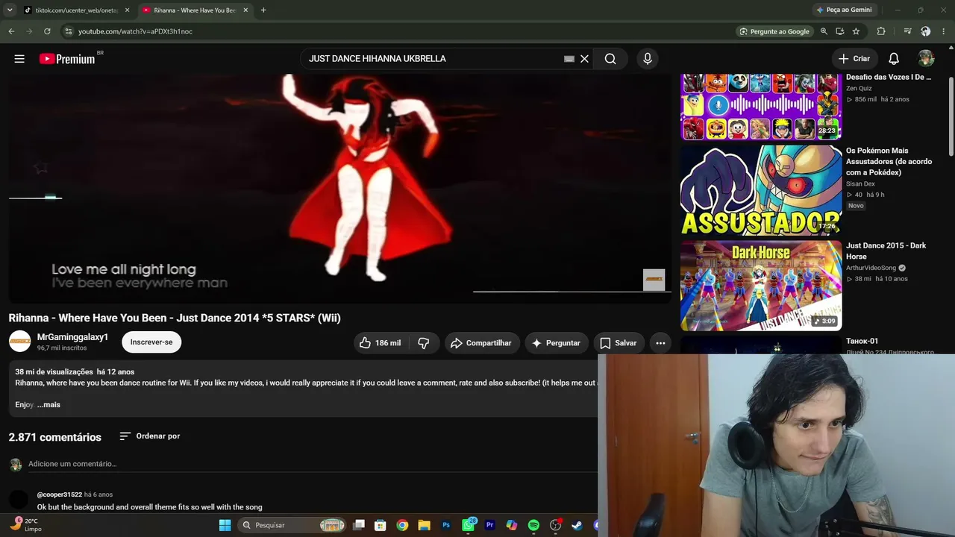Open WhatsApp from the taskbar
This screenshot has height=537, width=955.
click(x=468, y=525)
